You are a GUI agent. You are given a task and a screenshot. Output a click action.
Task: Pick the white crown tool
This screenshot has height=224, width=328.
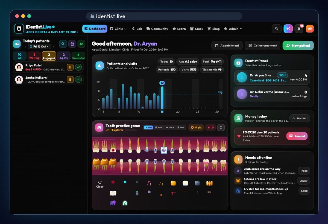pos(185,183)
